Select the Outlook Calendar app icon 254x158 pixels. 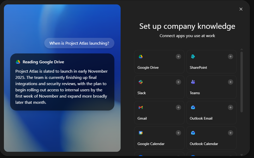click(x=193, y=132)
